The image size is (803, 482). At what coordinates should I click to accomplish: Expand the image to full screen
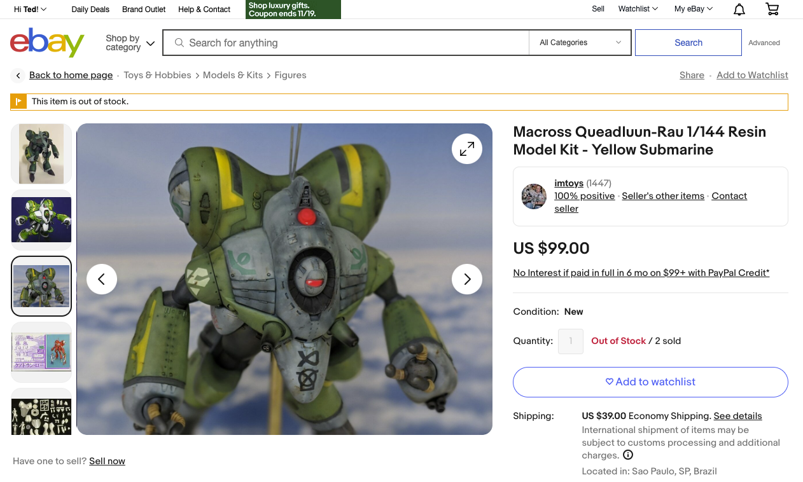coord(467,149)
